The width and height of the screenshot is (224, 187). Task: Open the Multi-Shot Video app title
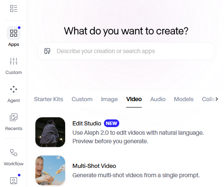(x=94, y=166)
